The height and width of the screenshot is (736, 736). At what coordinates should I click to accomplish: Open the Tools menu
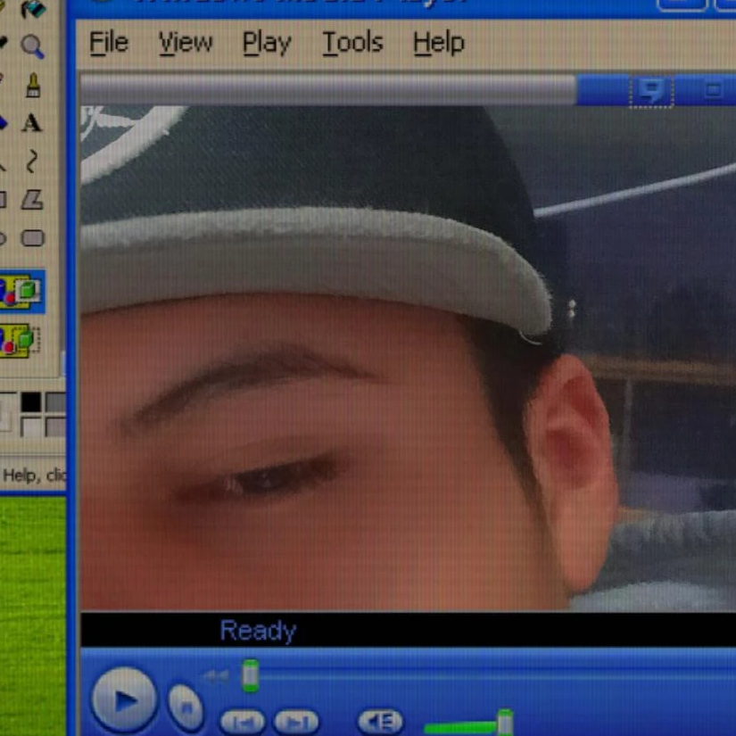pyautogui.click(x=352, y=43)
